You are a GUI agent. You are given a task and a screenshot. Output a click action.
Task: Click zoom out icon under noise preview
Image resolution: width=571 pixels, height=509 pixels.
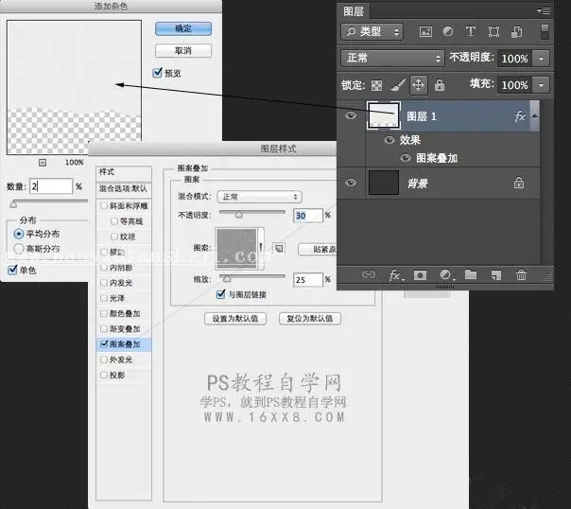click(43, 163)
